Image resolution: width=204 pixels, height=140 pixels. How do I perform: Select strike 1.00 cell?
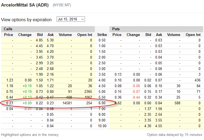coord(102,46)
